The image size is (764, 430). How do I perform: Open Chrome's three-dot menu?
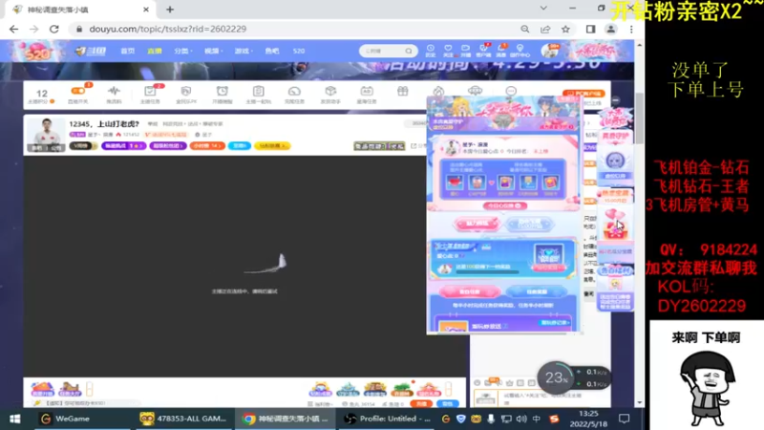(x=631, y=30)
